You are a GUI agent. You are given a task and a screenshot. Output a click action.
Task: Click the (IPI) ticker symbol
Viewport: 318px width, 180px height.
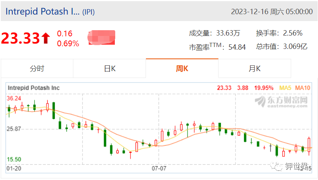pos(88,12)
